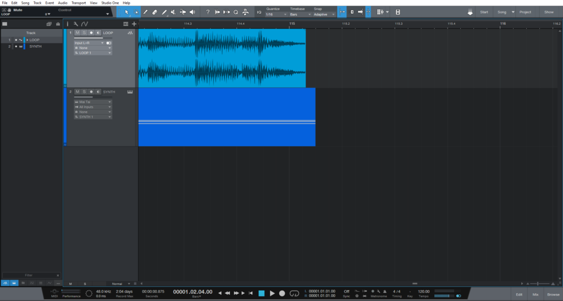
Task: Select the Mute tool
Action: [173, 12]
